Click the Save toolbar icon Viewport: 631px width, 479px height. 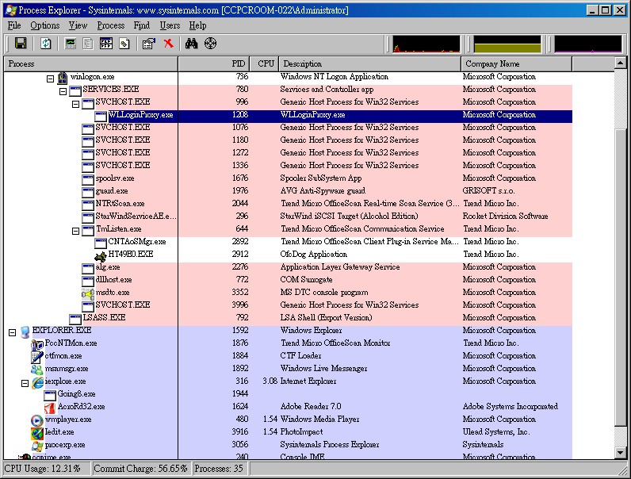(x=21, y=43)
